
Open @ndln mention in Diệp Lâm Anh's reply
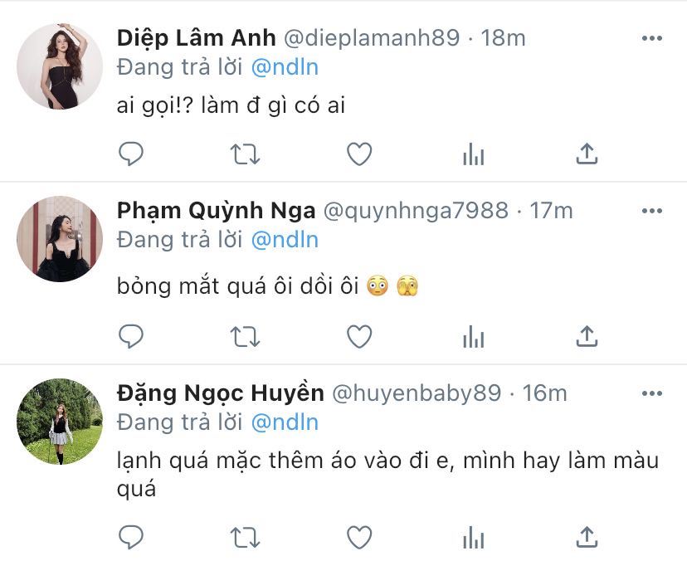pos(285,67)
